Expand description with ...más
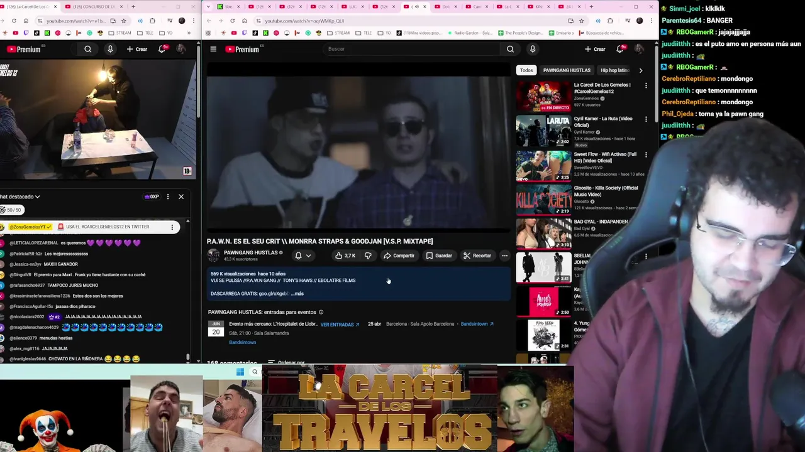This screenshot has height=452, width=805. 297,294
